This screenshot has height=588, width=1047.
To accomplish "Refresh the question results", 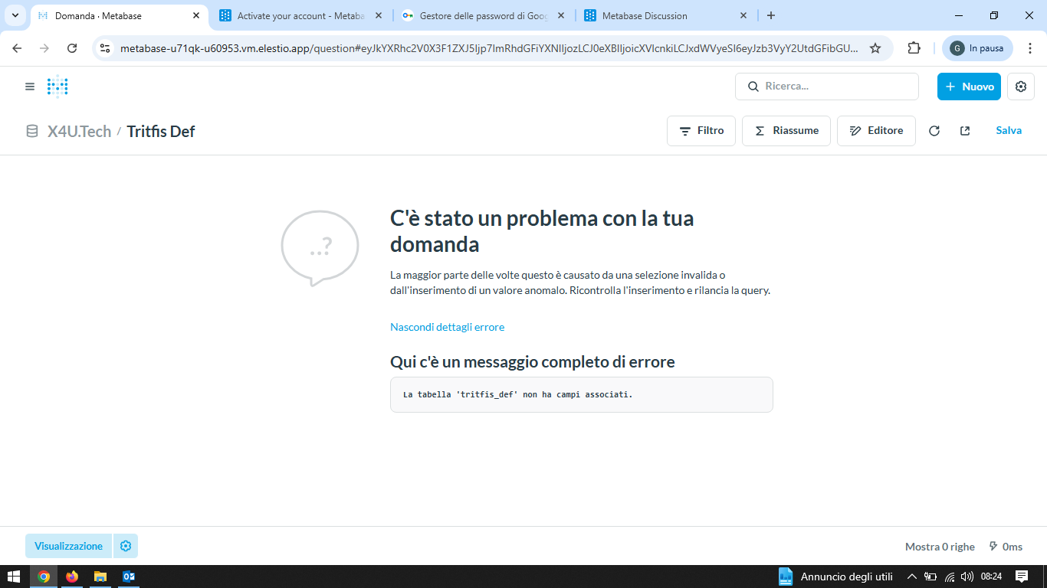I will pos(934,131).
